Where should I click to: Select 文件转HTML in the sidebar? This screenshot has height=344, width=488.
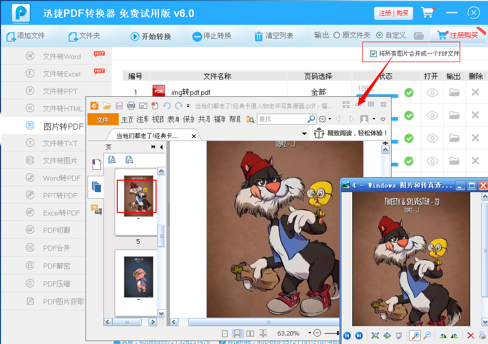[44, 108]
